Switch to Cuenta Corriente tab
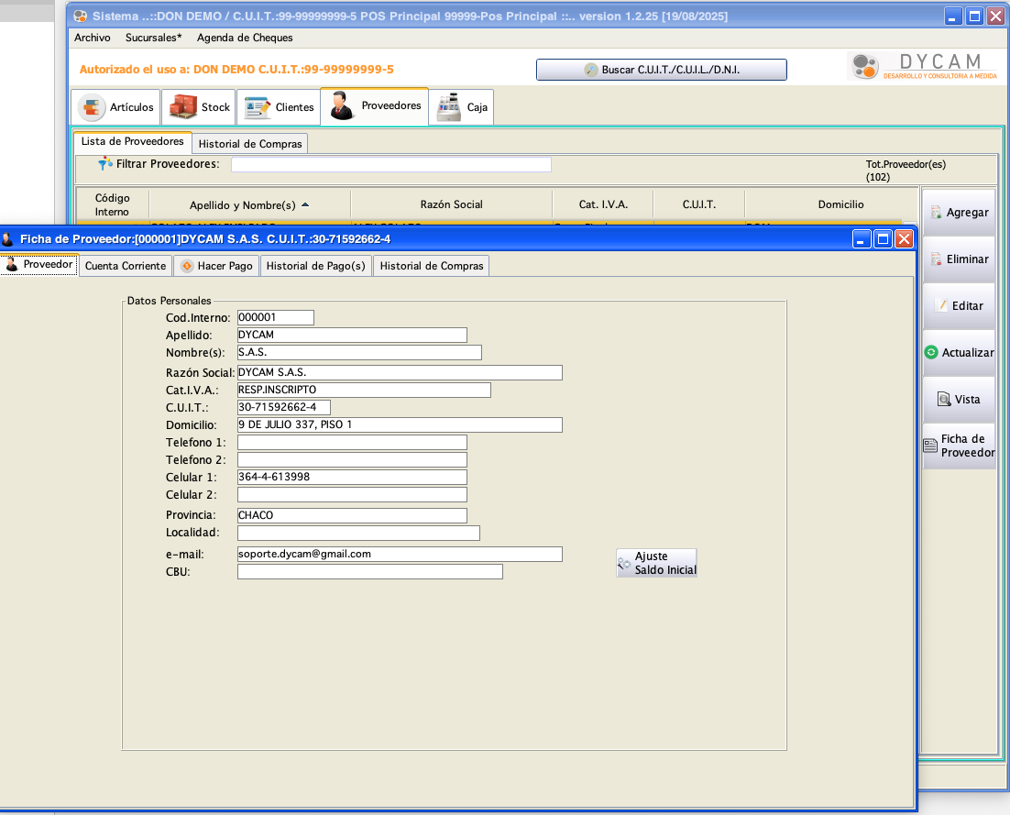Image resolution: width=1010 pixels, height=815 pixels. [x=126, y=266]
